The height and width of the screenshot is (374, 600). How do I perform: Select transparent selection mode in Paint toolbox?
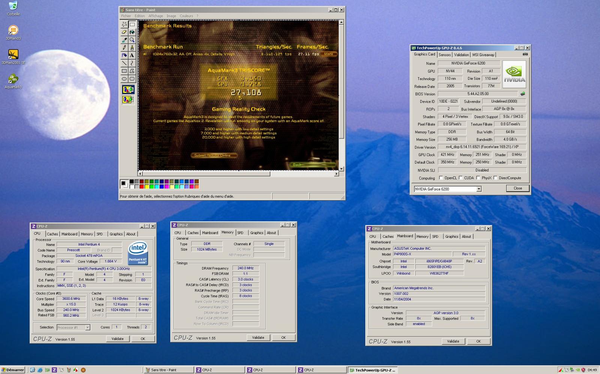[x=128, y=100]
